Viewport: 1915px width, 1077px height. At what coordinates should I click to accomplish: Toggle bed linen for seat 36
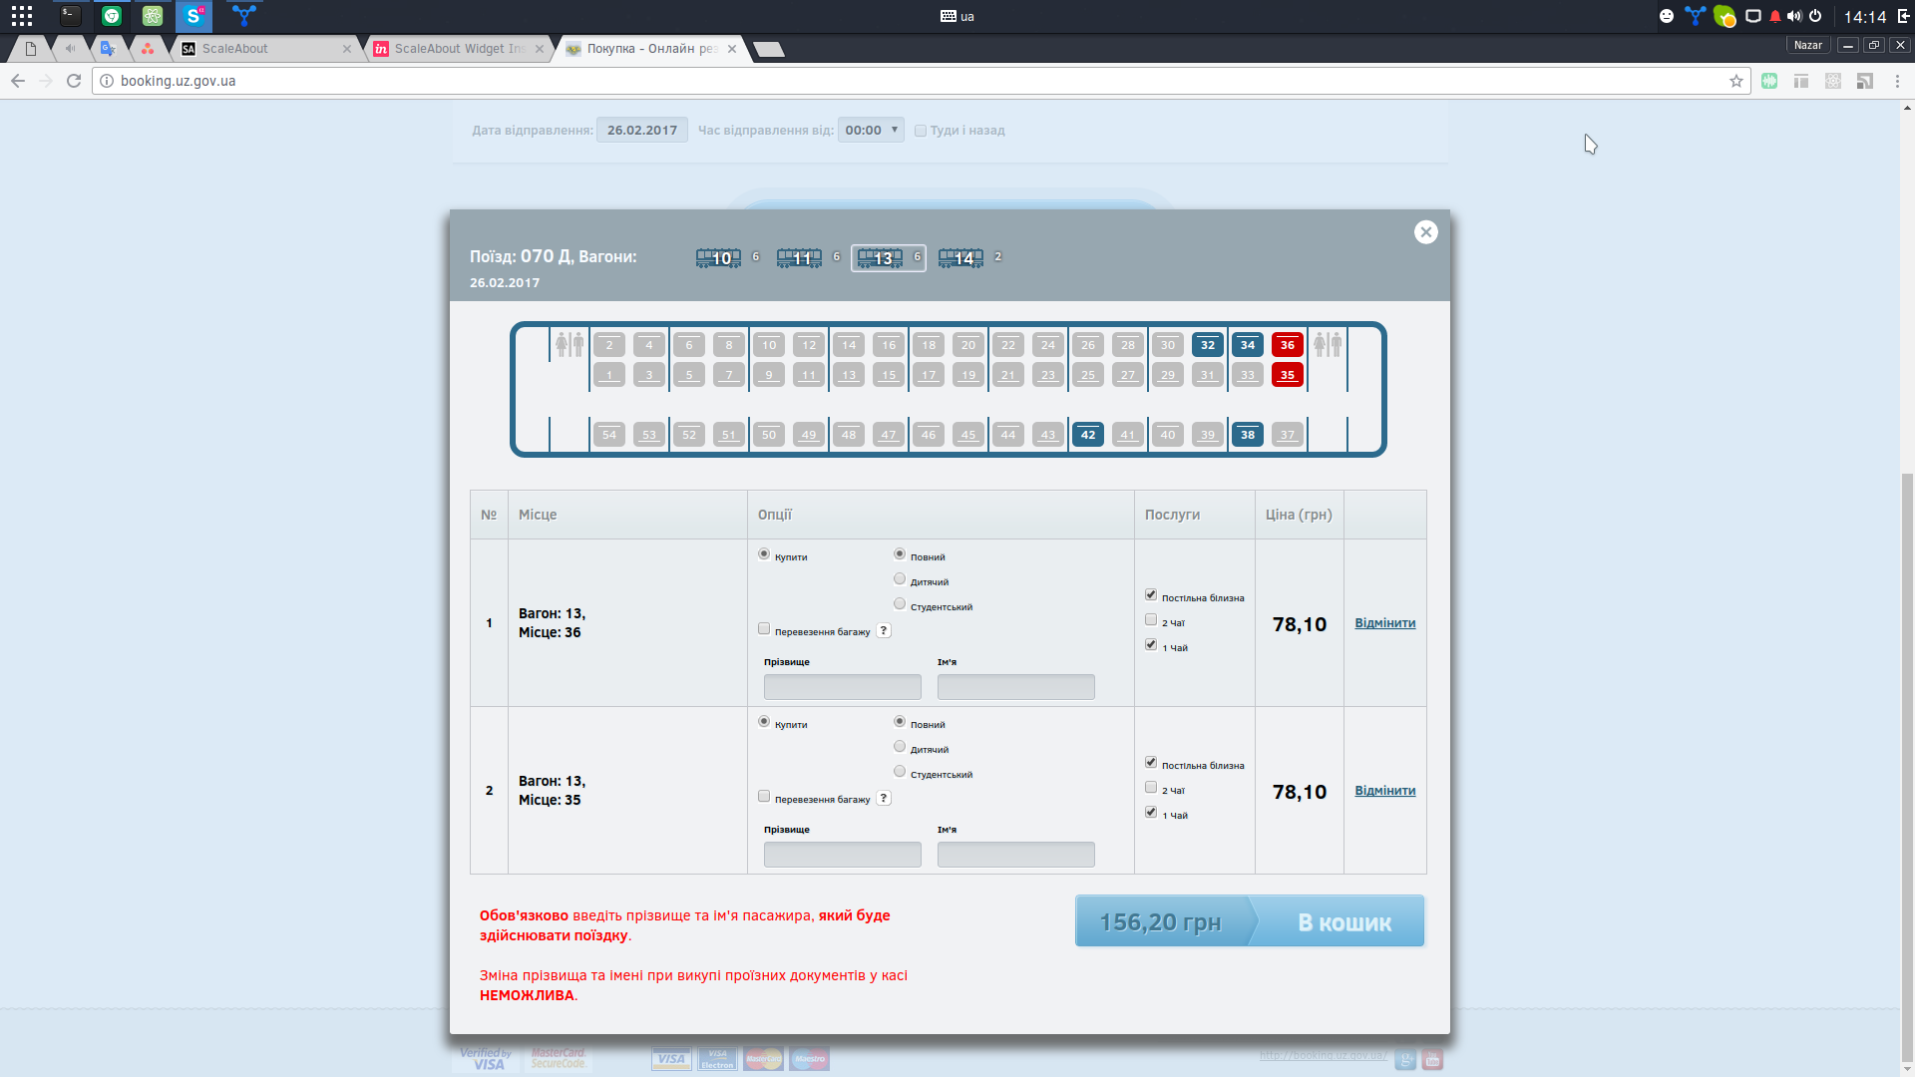pyautogui.click(x=1151, y=595)
